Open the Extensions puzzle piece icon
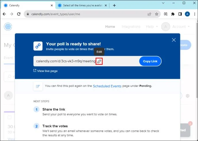This screenshot has width=198, height=141. tap(173, 14)
